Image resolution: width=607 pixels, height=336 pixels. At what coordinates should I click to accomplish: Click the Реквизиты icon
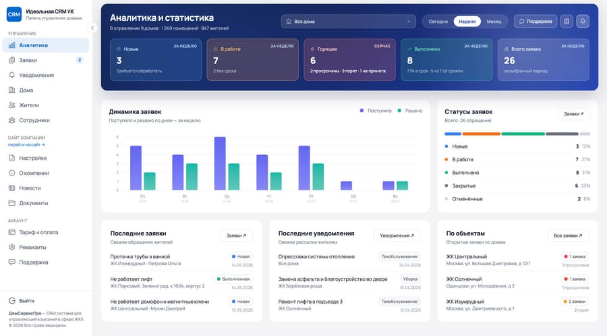(12, 247)
